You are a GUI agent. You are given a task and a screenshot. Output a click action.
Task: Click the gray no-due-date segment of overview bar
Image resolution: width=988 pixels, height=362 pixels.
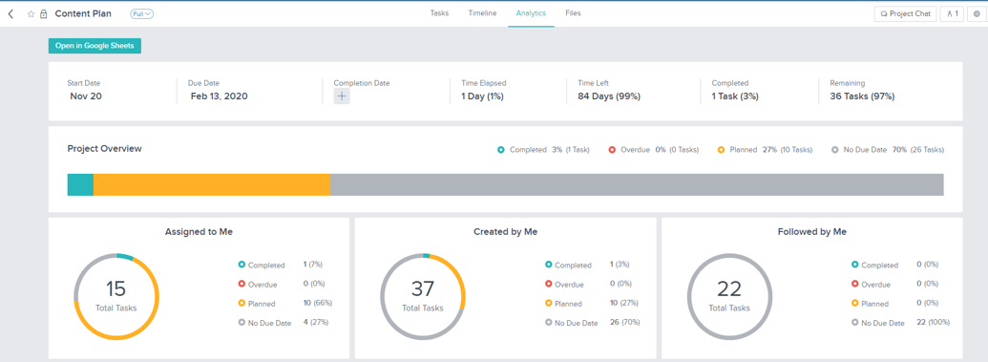[637, 184]
